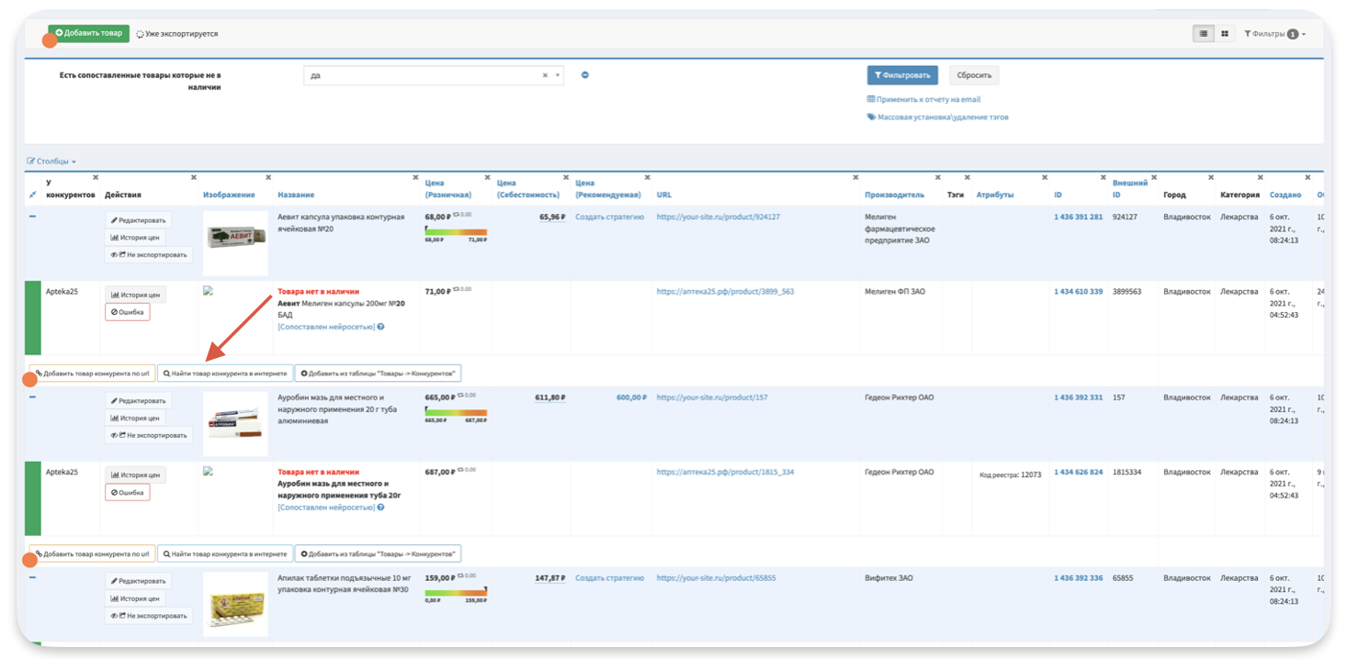Expand the "Фильтры" dropdown menu
1347x659 pixels.
tap(1274, 34)
